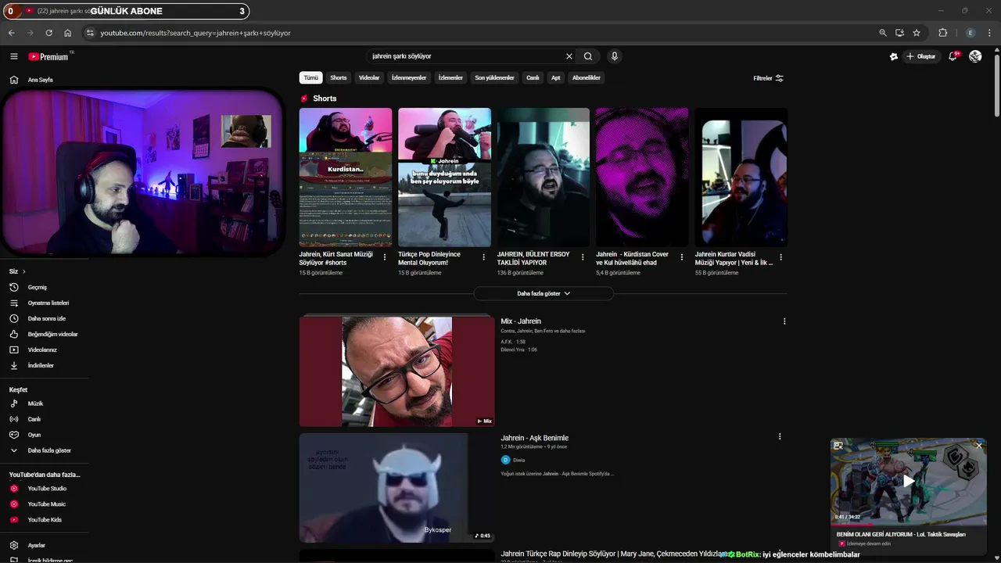Clear the search box with X icon
The image size is (1001, 563).
click(x=569, y=56)
